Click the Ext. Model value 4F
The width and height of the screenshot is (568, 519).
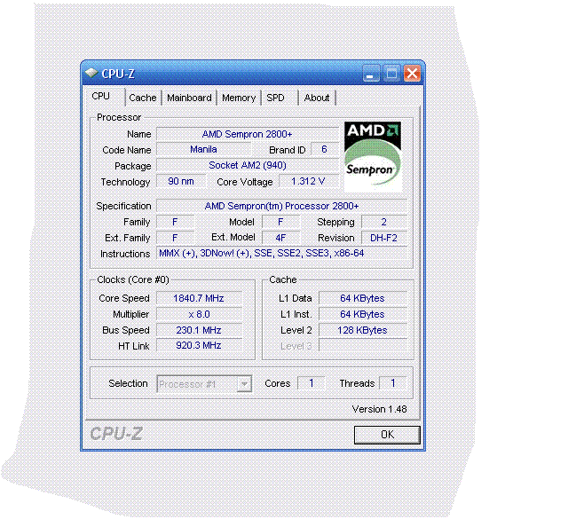[x=280, y=238]
